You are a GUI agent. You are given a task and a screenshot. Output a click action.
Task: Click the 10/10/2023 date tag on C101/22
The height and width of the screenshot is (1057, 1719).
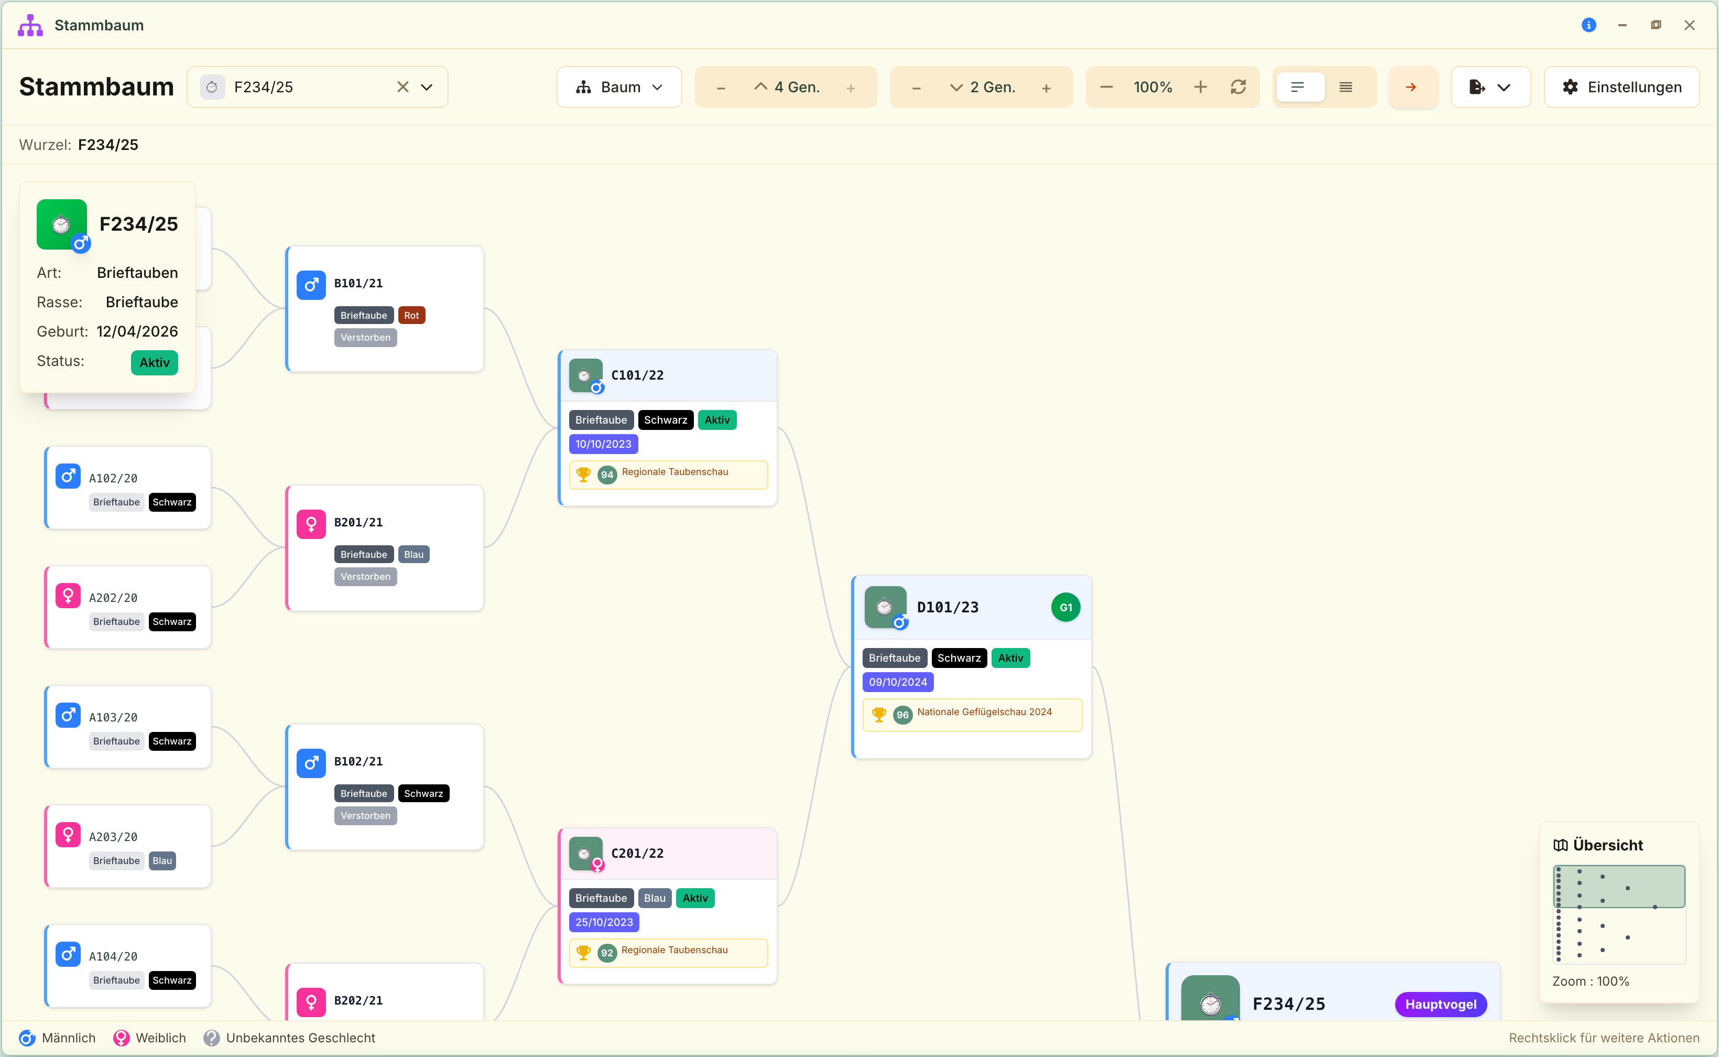click(603, 444)
